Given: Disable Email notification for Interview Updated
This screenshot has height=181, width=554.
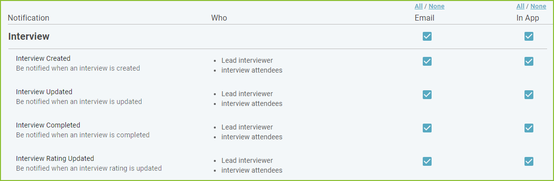Looking at the screenshot, I should click(427, 95).
